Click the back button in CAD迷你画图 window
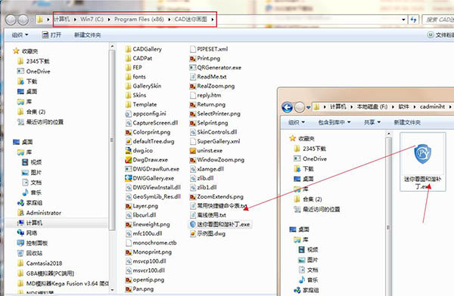454x296 pixels. click(11, 20)
